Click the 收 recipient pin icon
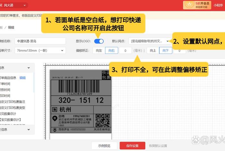The height and width of the screenshot is (151, 225). [55, 119]
